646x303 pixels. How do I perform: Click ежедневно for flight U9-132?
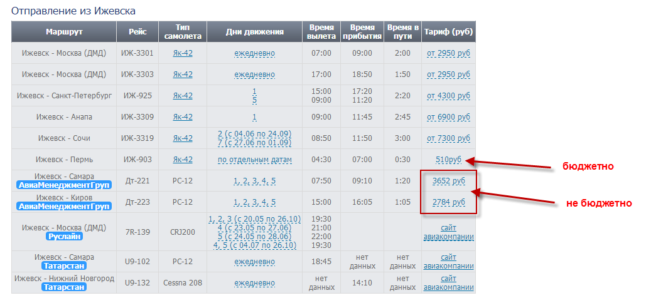click(255, 283)
